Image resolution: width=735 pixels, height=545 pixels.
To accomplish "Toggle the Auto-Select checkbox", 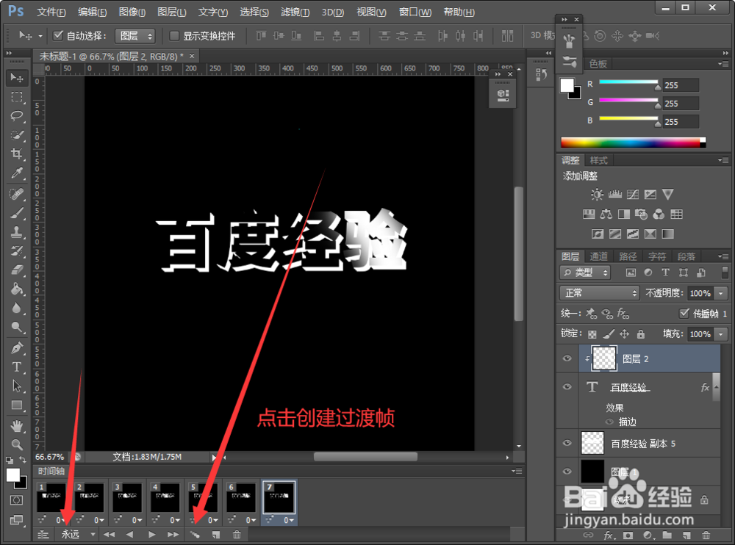I will pos(58,35).
